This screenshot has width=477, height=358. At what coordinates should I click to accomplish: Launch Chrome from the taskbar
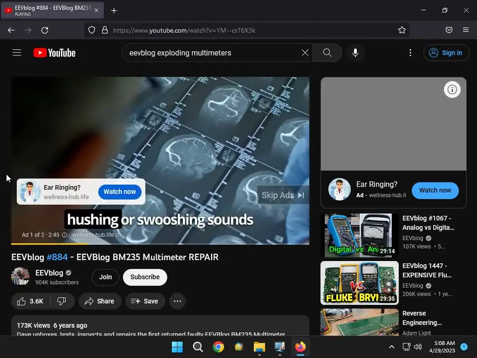[x=218, y=347]
